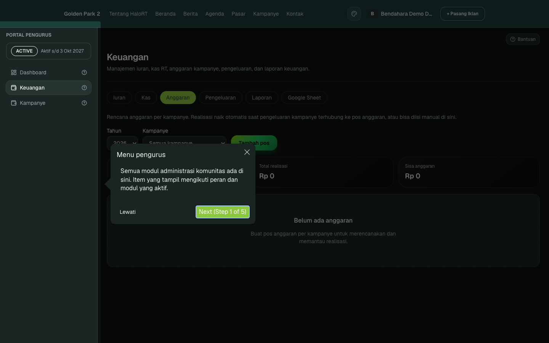Click the help icon beside Dashboard

point(84,72)
